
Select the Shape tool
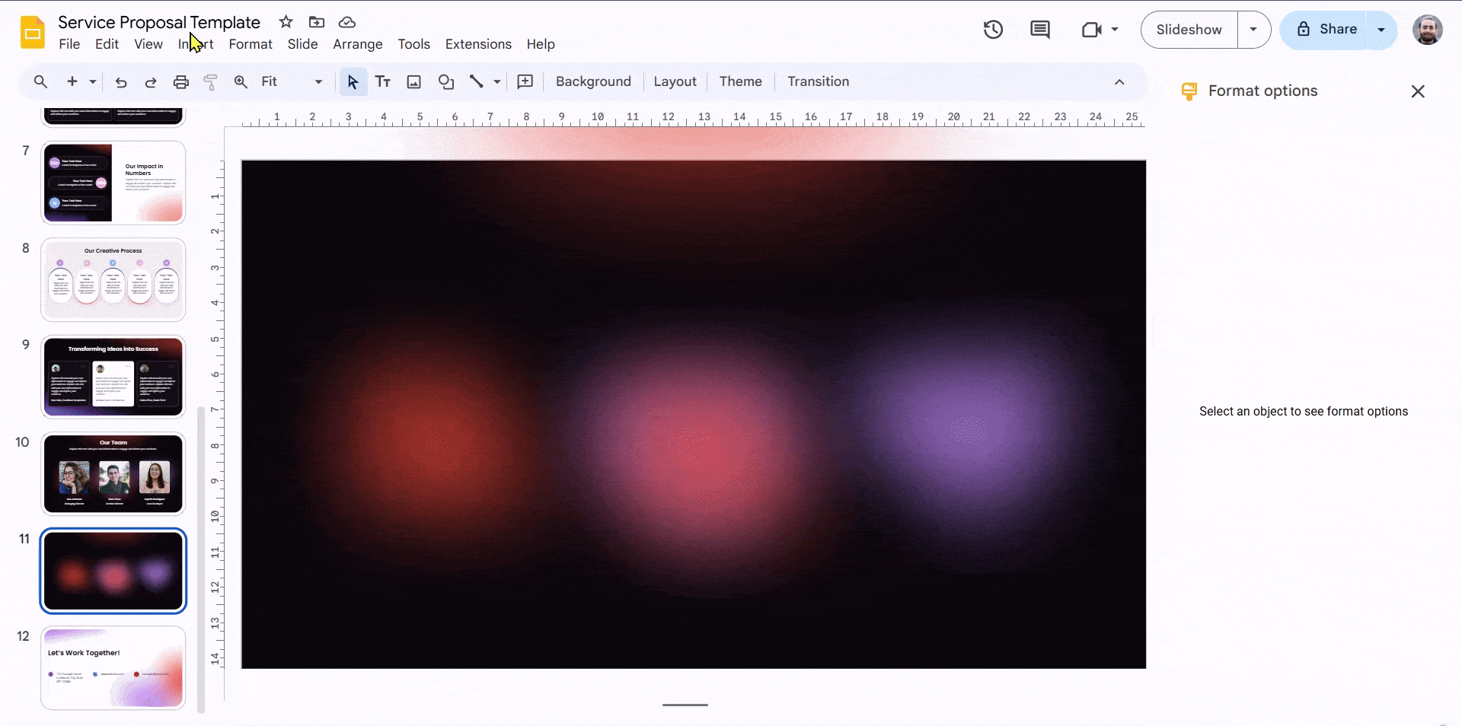point(446,81)
